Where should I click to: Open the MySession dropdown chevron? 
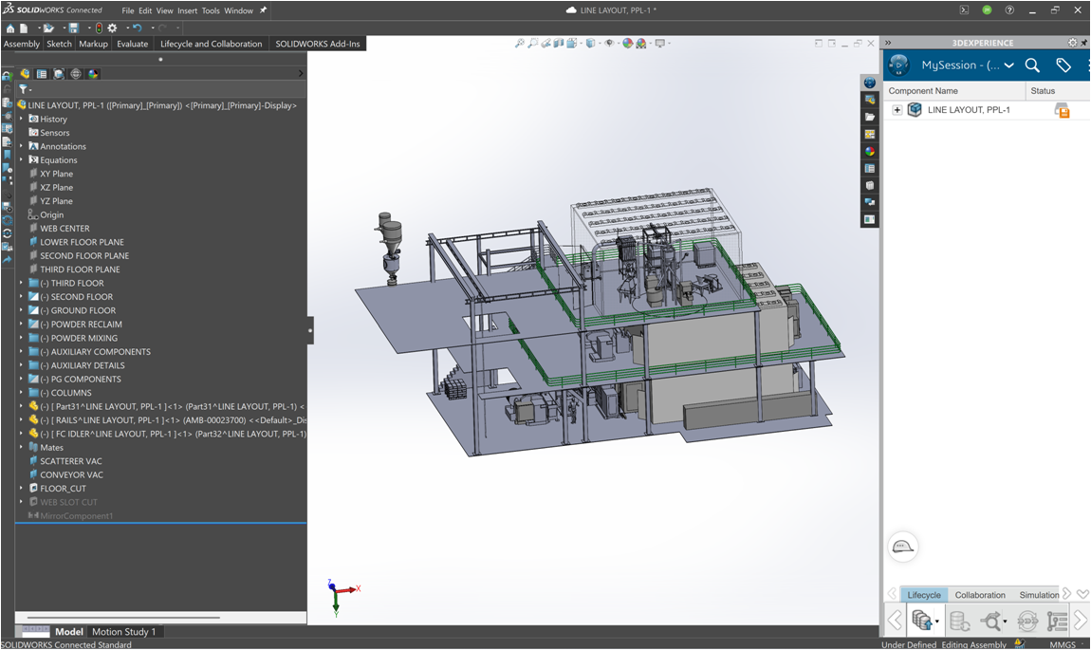pyautogui.click(x=1008, y=65)
